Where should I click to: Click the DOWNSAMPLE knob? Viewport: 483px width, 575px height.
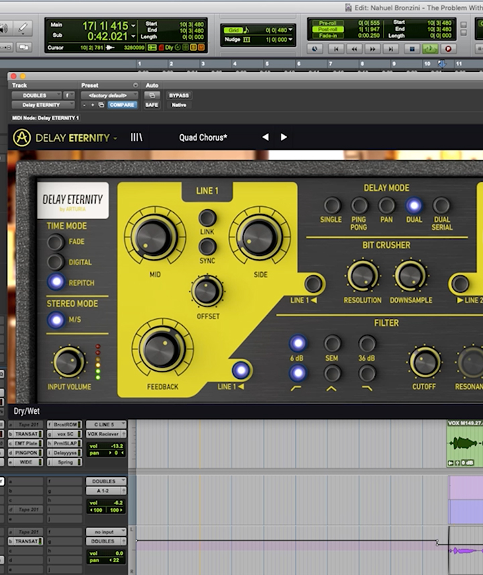pos(410,276)
